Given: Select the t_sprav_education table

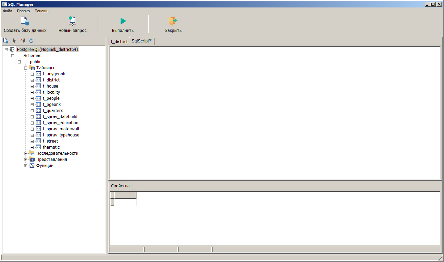Looking at the screenshot, I should (x=60, y=123).
